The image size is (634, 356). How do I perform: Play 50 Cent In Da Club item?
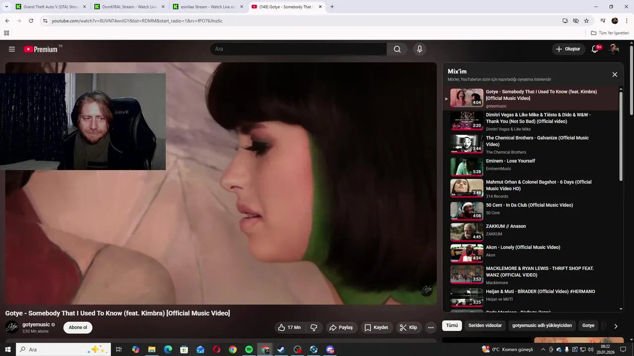530,211
